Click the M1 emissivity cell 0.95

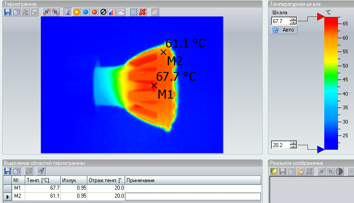(74, 188)
